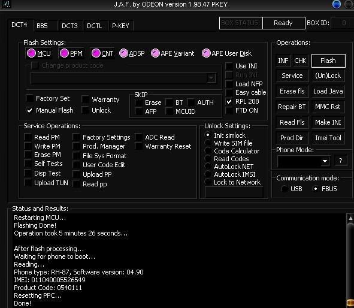This screenshot has width=354, height=308.
Task: Select FBUS communication mode
Action: [x=316, y=189]
